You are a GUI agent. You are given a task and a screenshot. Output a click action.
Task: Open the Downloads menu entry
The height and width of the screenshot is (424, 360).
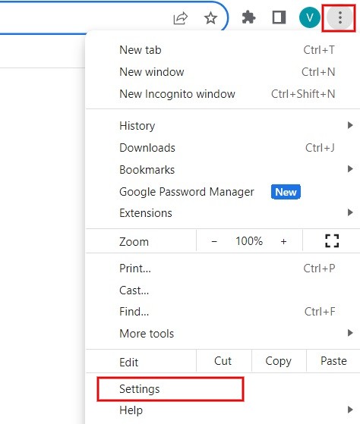click(223, 148)
